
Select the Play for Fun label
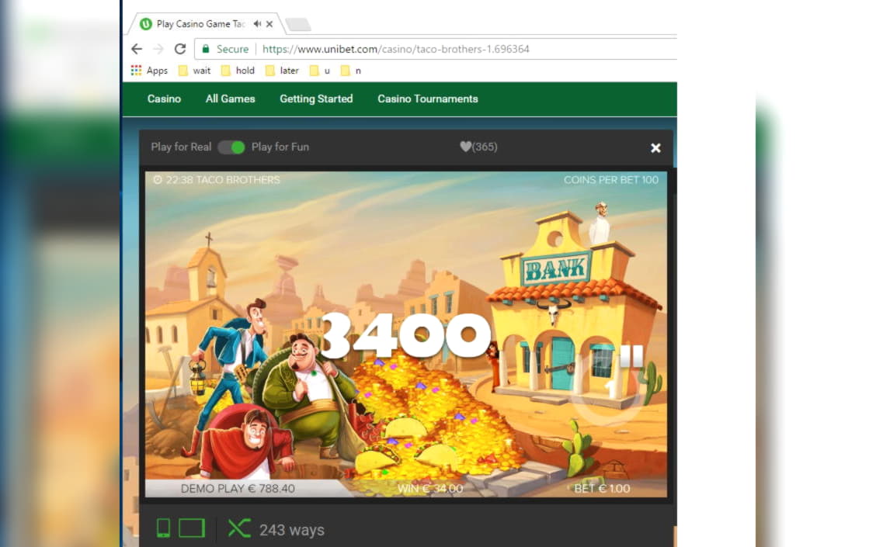click(x=280, y=147)
